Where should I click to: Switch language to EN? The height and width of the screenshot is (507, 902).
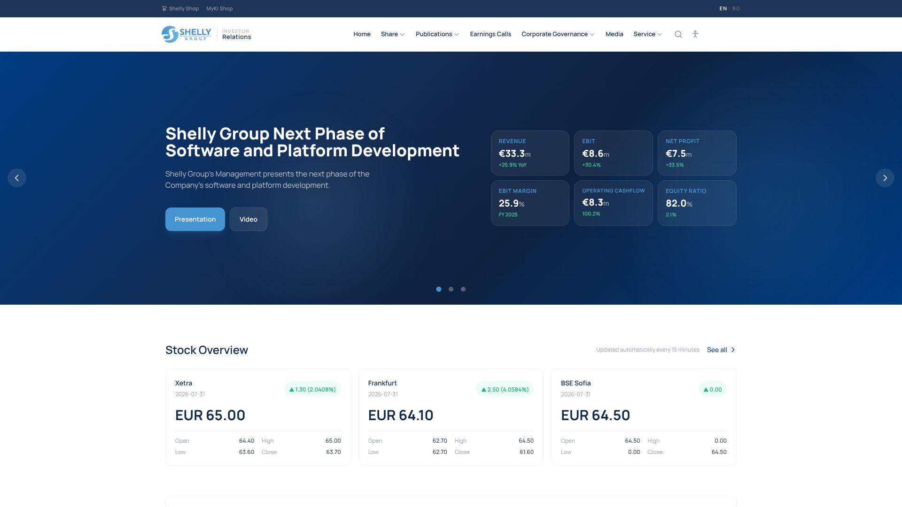click(x=723, y=8)
